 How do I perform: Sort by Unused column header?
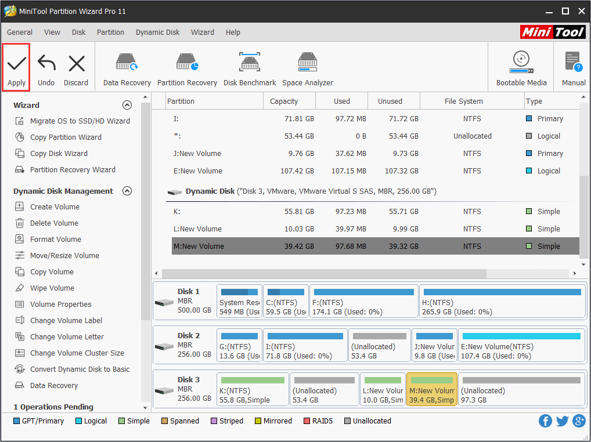coord(394,102)
